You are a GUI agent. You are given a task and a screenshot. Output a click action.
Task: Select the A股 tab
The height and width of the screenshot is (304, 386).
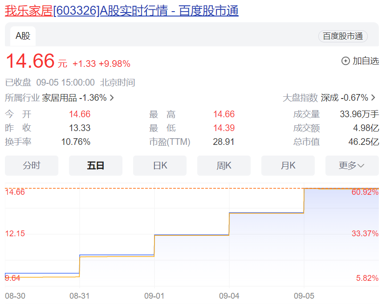tap(23, 36)
